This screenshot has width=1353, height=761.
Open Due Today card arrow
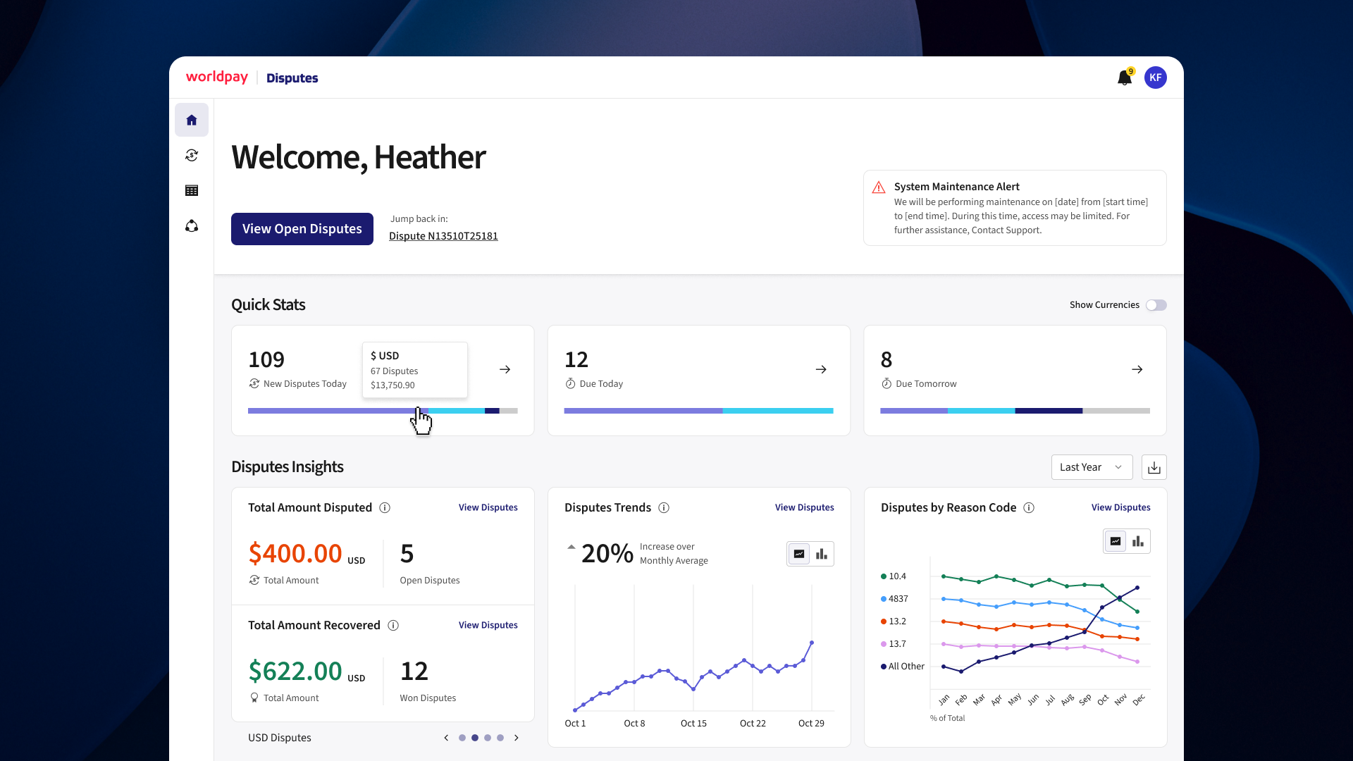(x=821, y=369)
